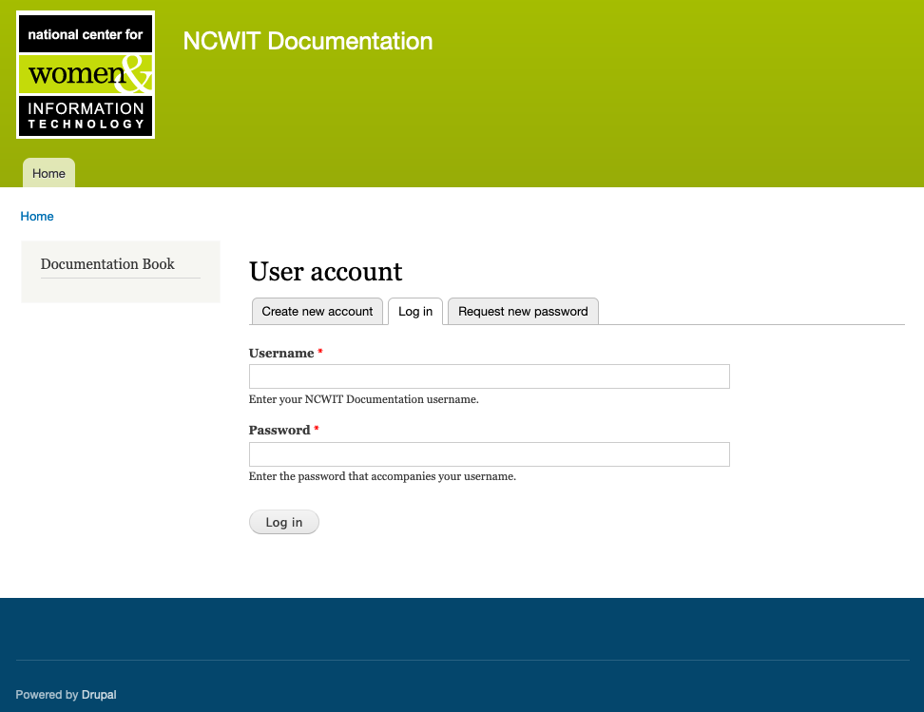
Task: Visit the Drupal link in the footer
Action: point(99,695)
